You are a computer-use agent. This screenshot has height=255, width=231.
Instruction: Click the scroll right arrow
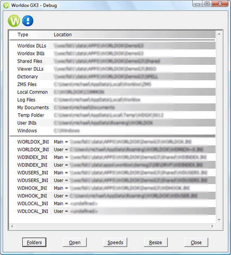212,226
